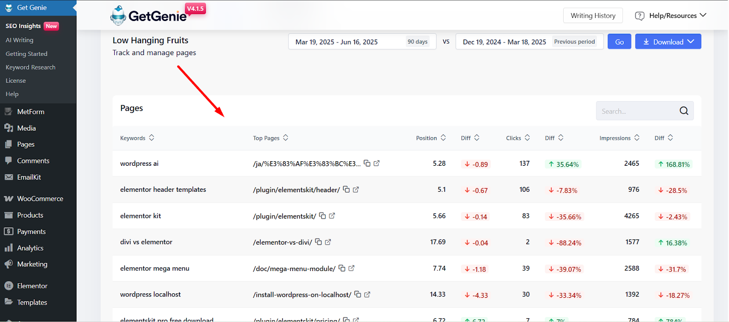This screenshot has height=322, width=729.
Task: Click the search magnifier icon
Action: click(x=684, y=111)
